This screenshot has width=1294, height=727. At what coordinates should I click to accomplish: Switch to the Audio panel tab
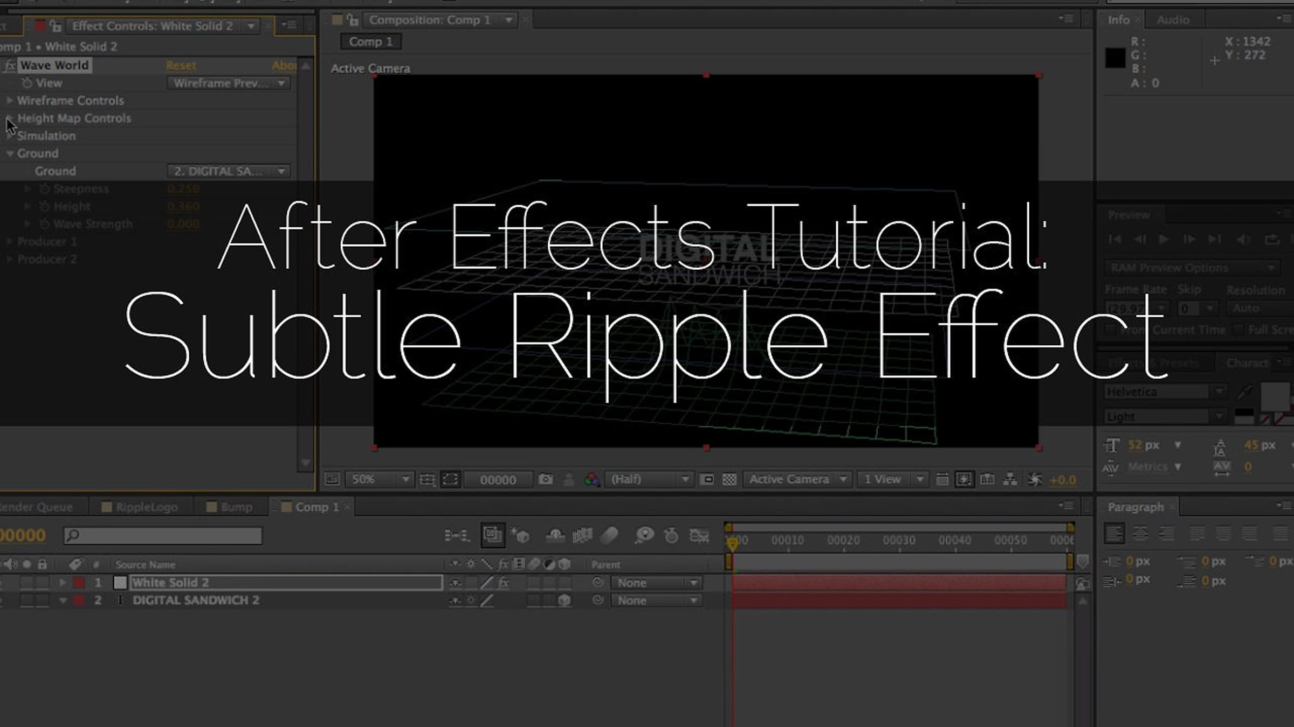1172,20
